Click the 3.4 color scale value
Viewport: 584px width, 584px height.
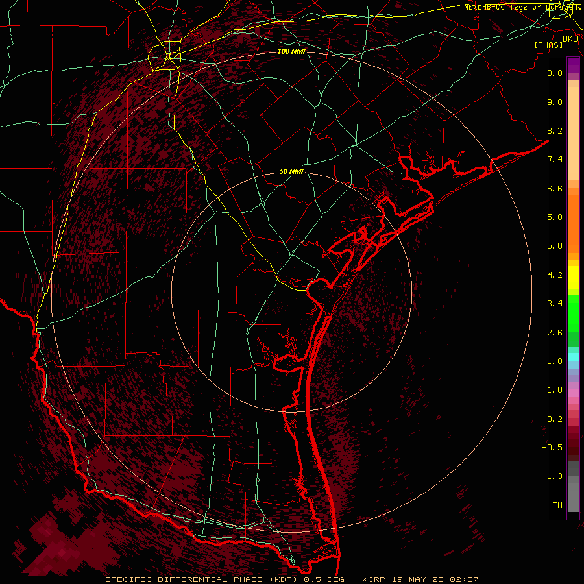pyautogui.click(x=555, y=304)
